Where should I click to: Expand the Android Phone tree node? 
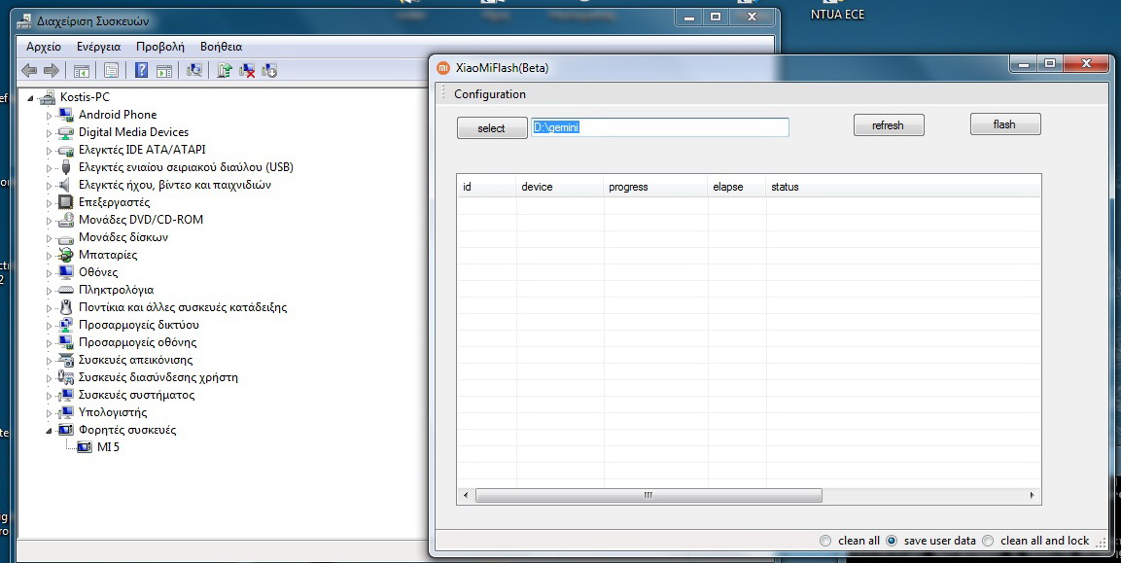[x=50, y=115]
